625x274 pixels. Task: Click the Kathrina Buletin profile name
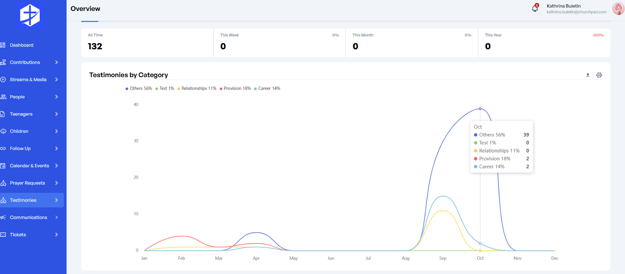563,6
